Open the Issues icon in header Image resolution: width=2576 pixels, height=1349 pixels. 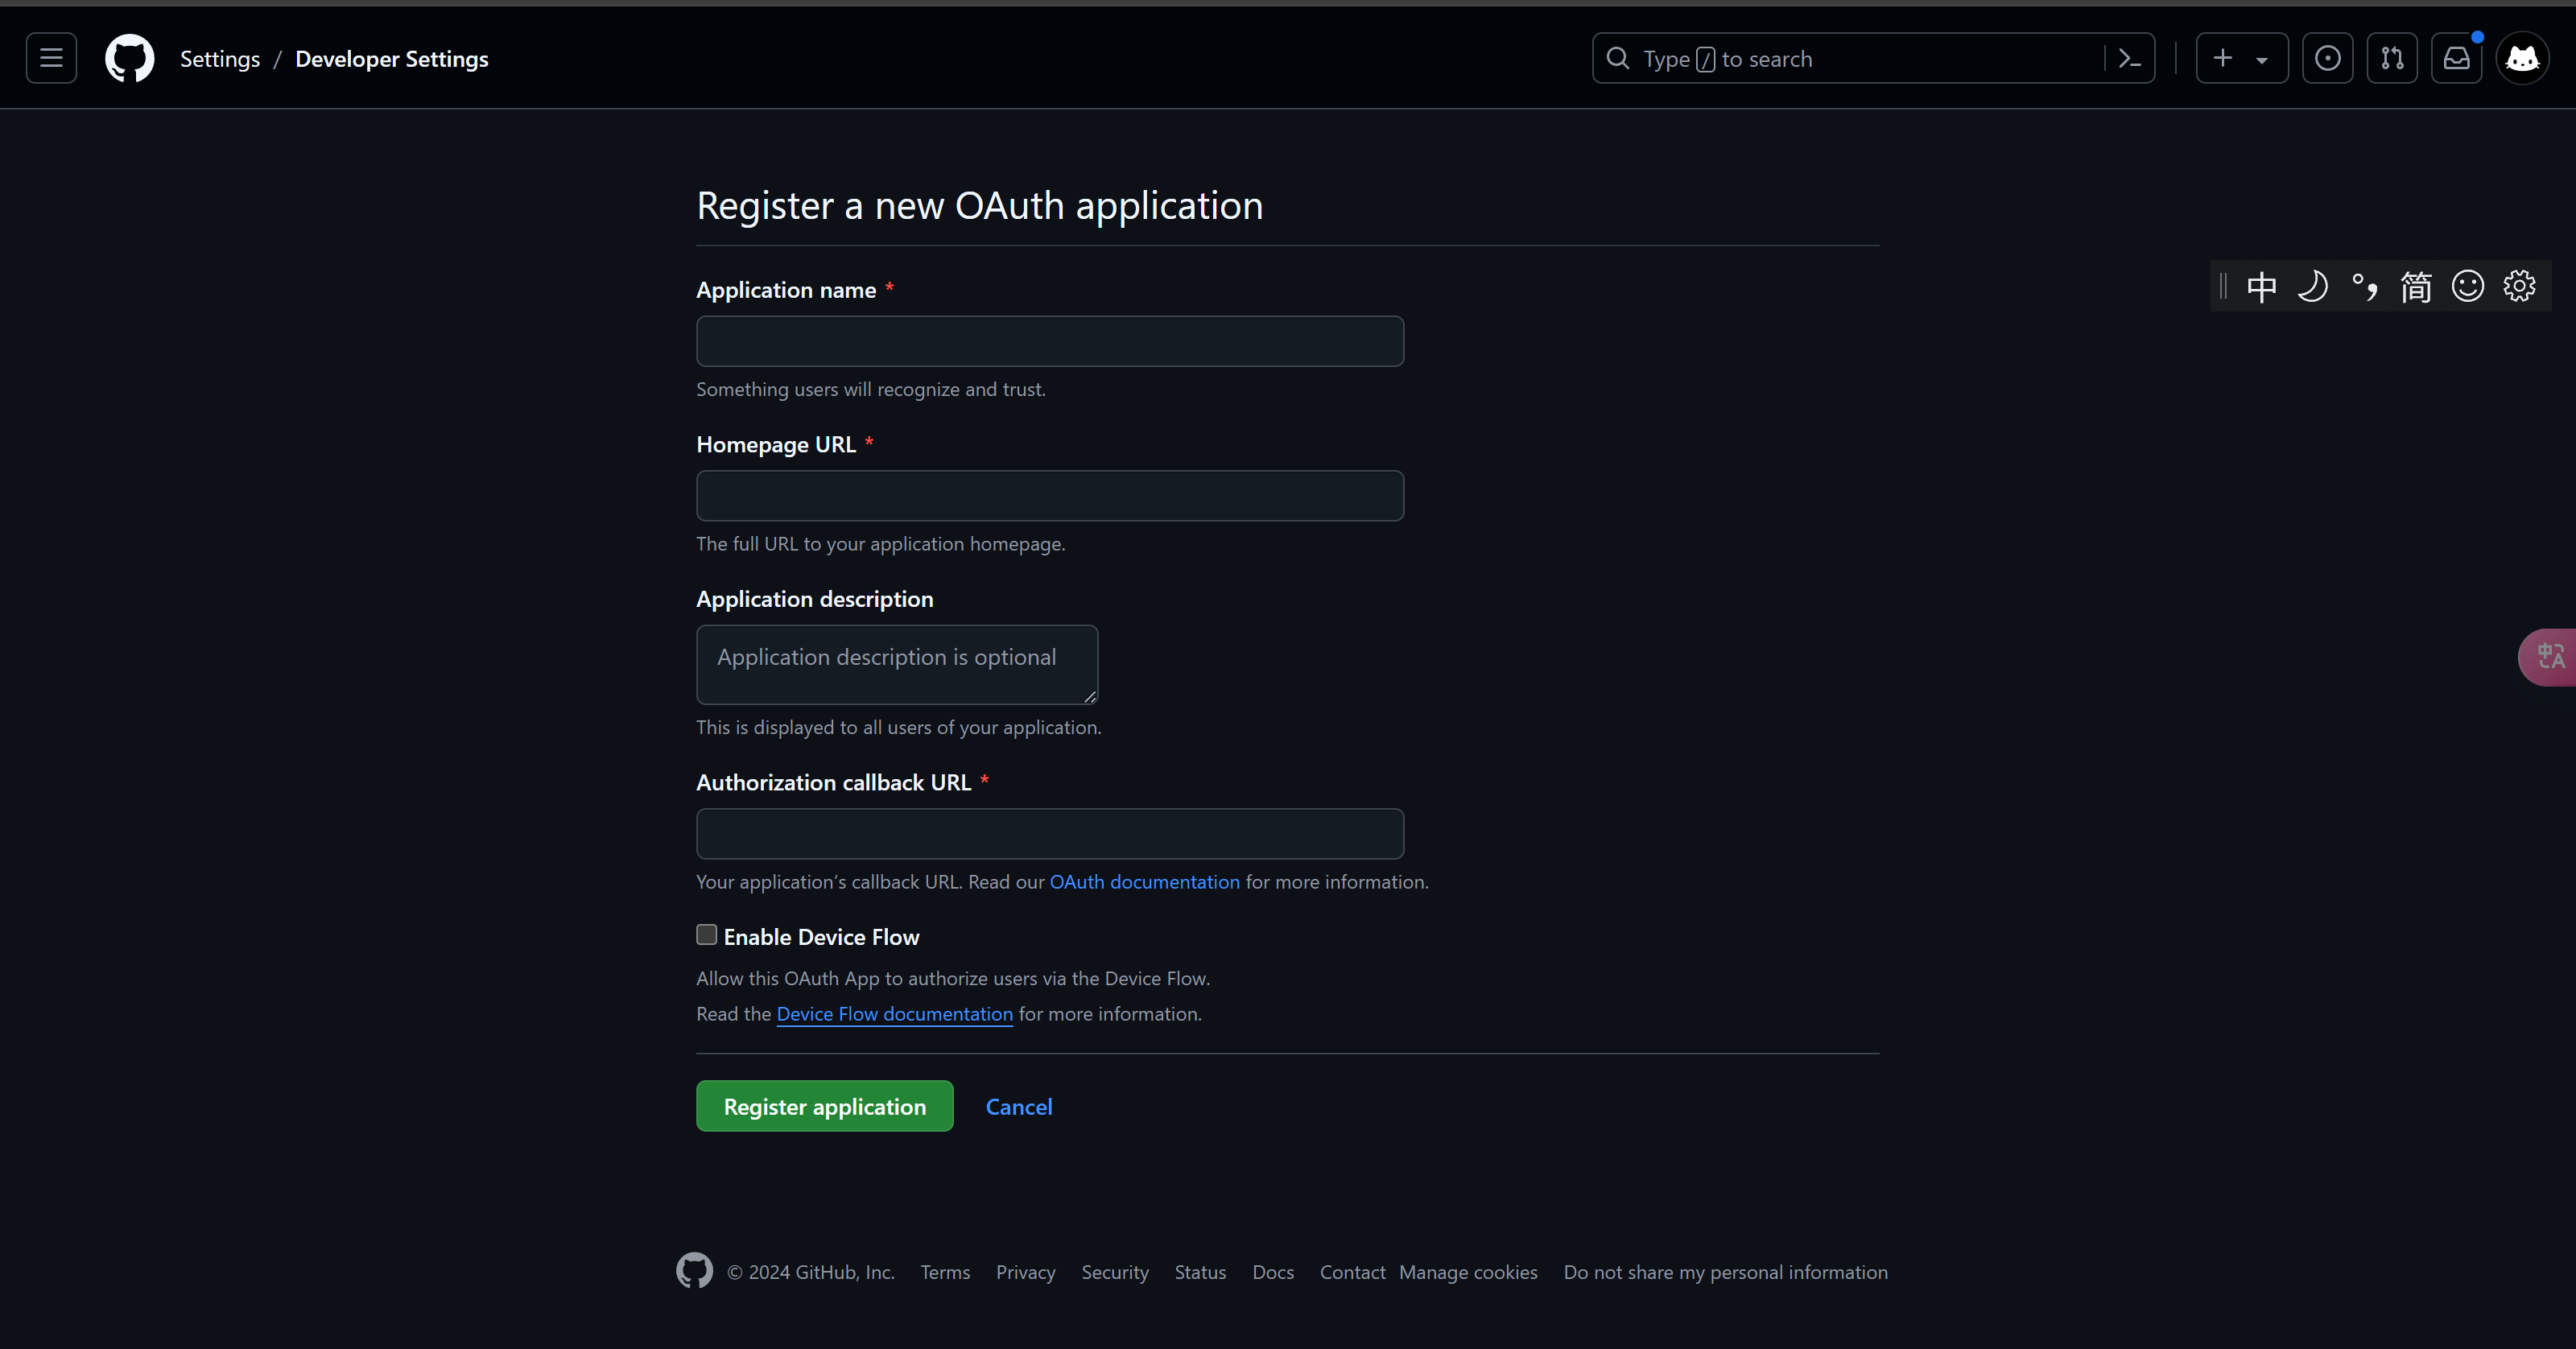[2327, 58]
